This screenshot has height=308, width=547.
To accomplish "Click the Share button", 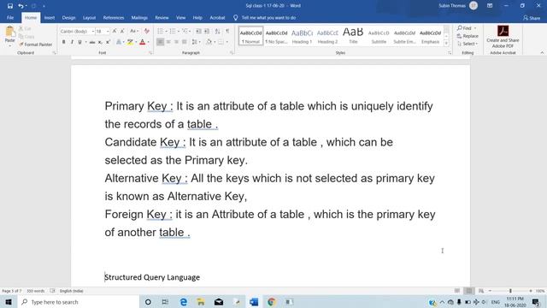I will pyautogui.click(x=532, y=18).
